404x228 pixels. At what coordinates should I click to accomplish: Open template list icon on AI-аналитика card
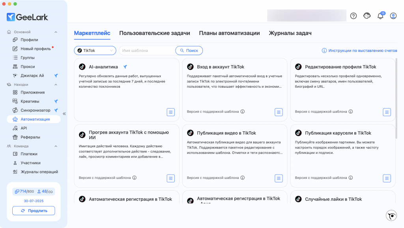click(x=170, y=112)
